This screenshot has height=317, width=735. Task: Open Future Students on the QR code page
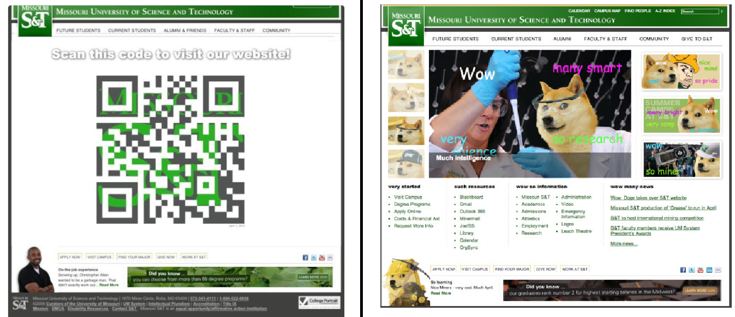point(78,31)
